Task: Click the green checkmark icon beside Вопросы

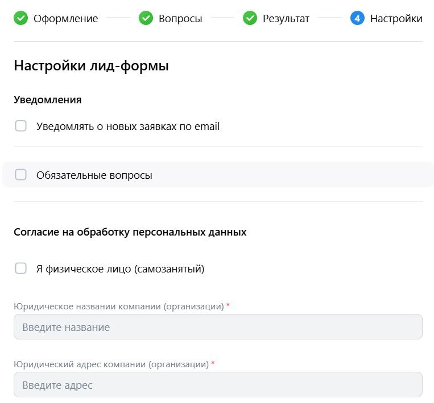Action: pos(146,19)
